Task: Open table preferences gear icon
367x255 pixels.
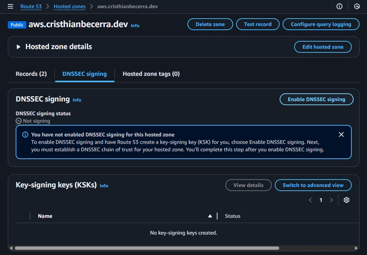Action: 346,200
